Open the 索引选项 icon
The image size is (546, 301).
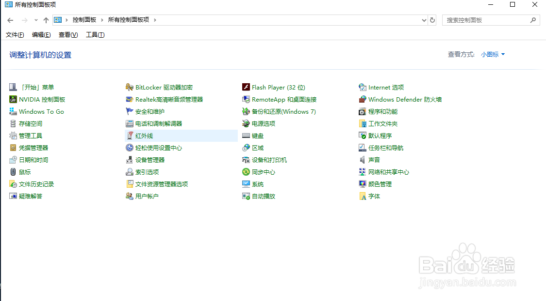click(130, 172)
